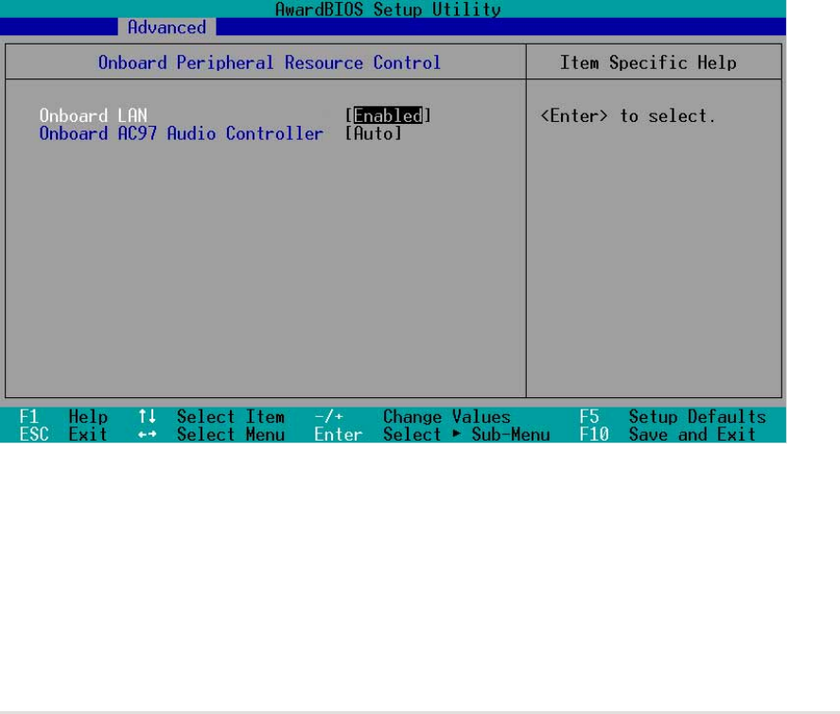Open the Onboard LAN Enabled value
The image size is (840, 714).
pos(388,115)
